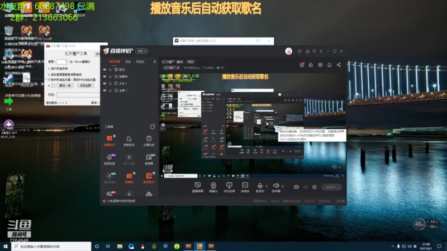Expand toolbox more options circle button
This screenshot has height=251, width=447.
pos(153,127)
